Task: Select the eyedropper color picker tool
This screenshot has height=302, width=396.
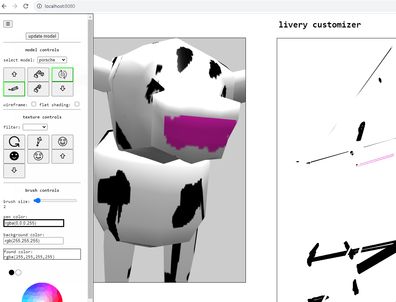Action: (x=38, y=142)
